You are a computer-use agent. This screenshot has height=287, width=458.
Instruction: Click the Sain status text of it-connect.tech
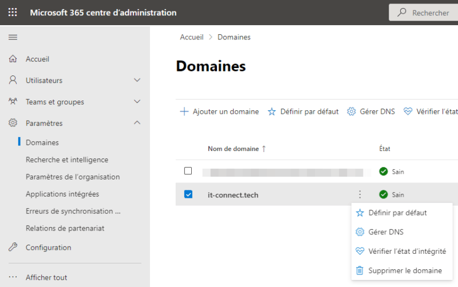click(x=398, y=194)
